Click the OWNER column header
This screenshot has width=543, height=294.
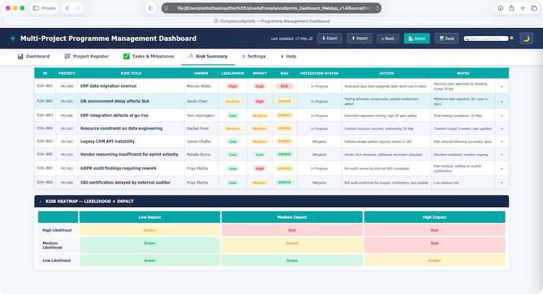(x=201, y=73)
